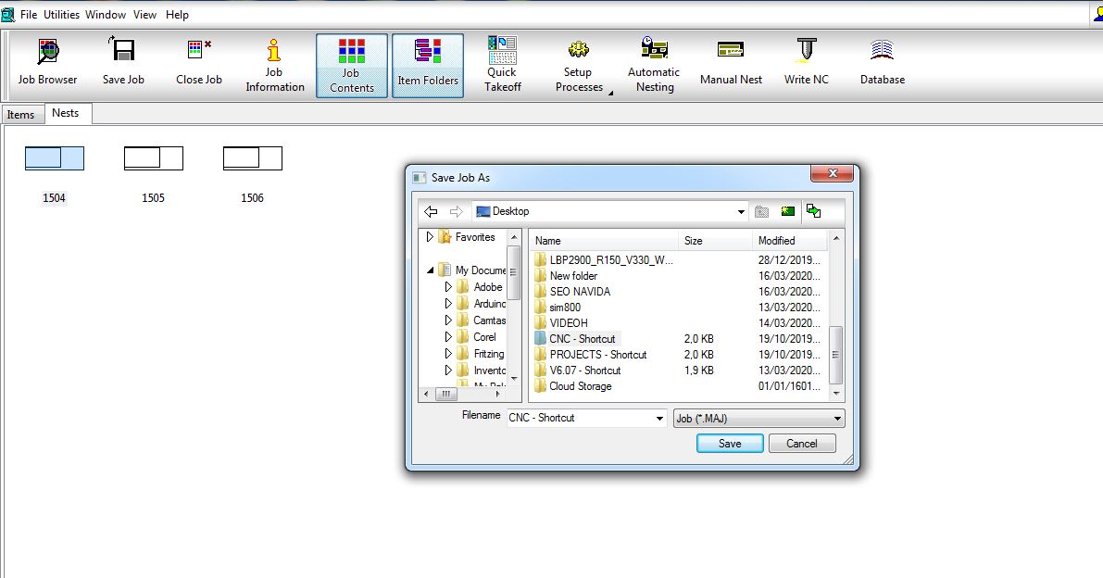Open the Manual Nest tool

[731, 62]
